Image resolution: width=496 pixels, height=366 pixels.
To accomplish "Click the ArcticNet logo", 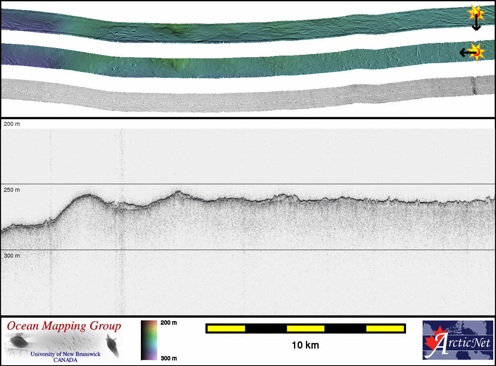I will [x=458, y=340].
